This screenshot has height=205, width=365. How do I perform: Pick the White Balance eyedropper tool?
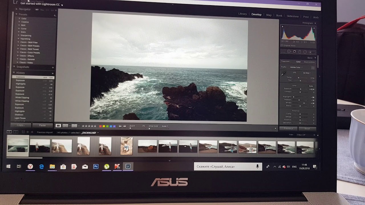pos(283,73)
